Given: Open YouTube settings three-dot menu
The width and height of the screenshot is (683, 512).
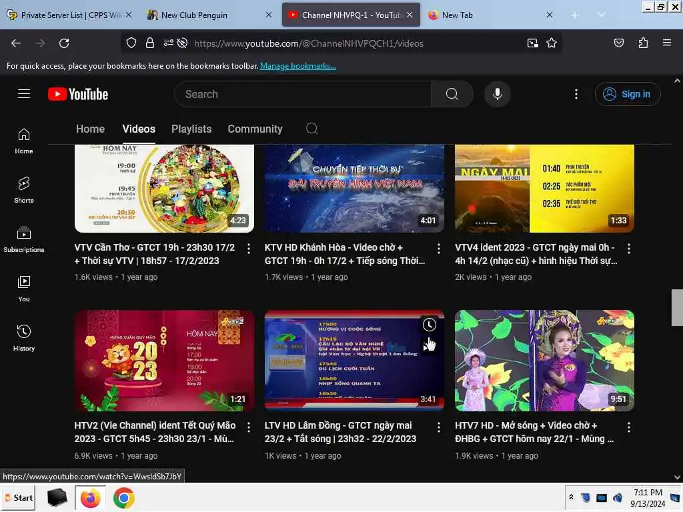Looking at the screenshot, I should coord(576,94).
